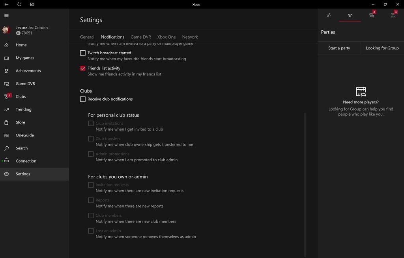Open Looking for Group
This screenshot has width=404, height=258.
click(x=382, y=48)
